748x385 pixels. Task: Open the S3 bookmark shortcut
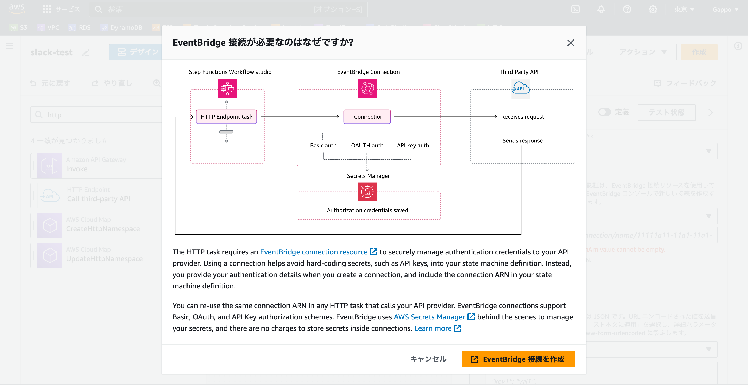pyautogui.click(x=19, y=28)
